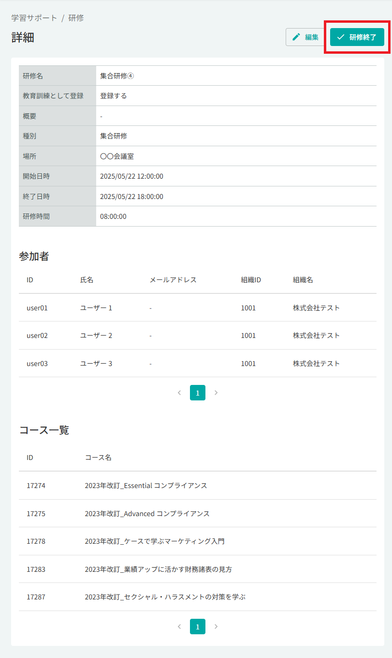392x658 pixels.
Task: Select page 1 in 参加者 pagination
Action: pos(198,393)
